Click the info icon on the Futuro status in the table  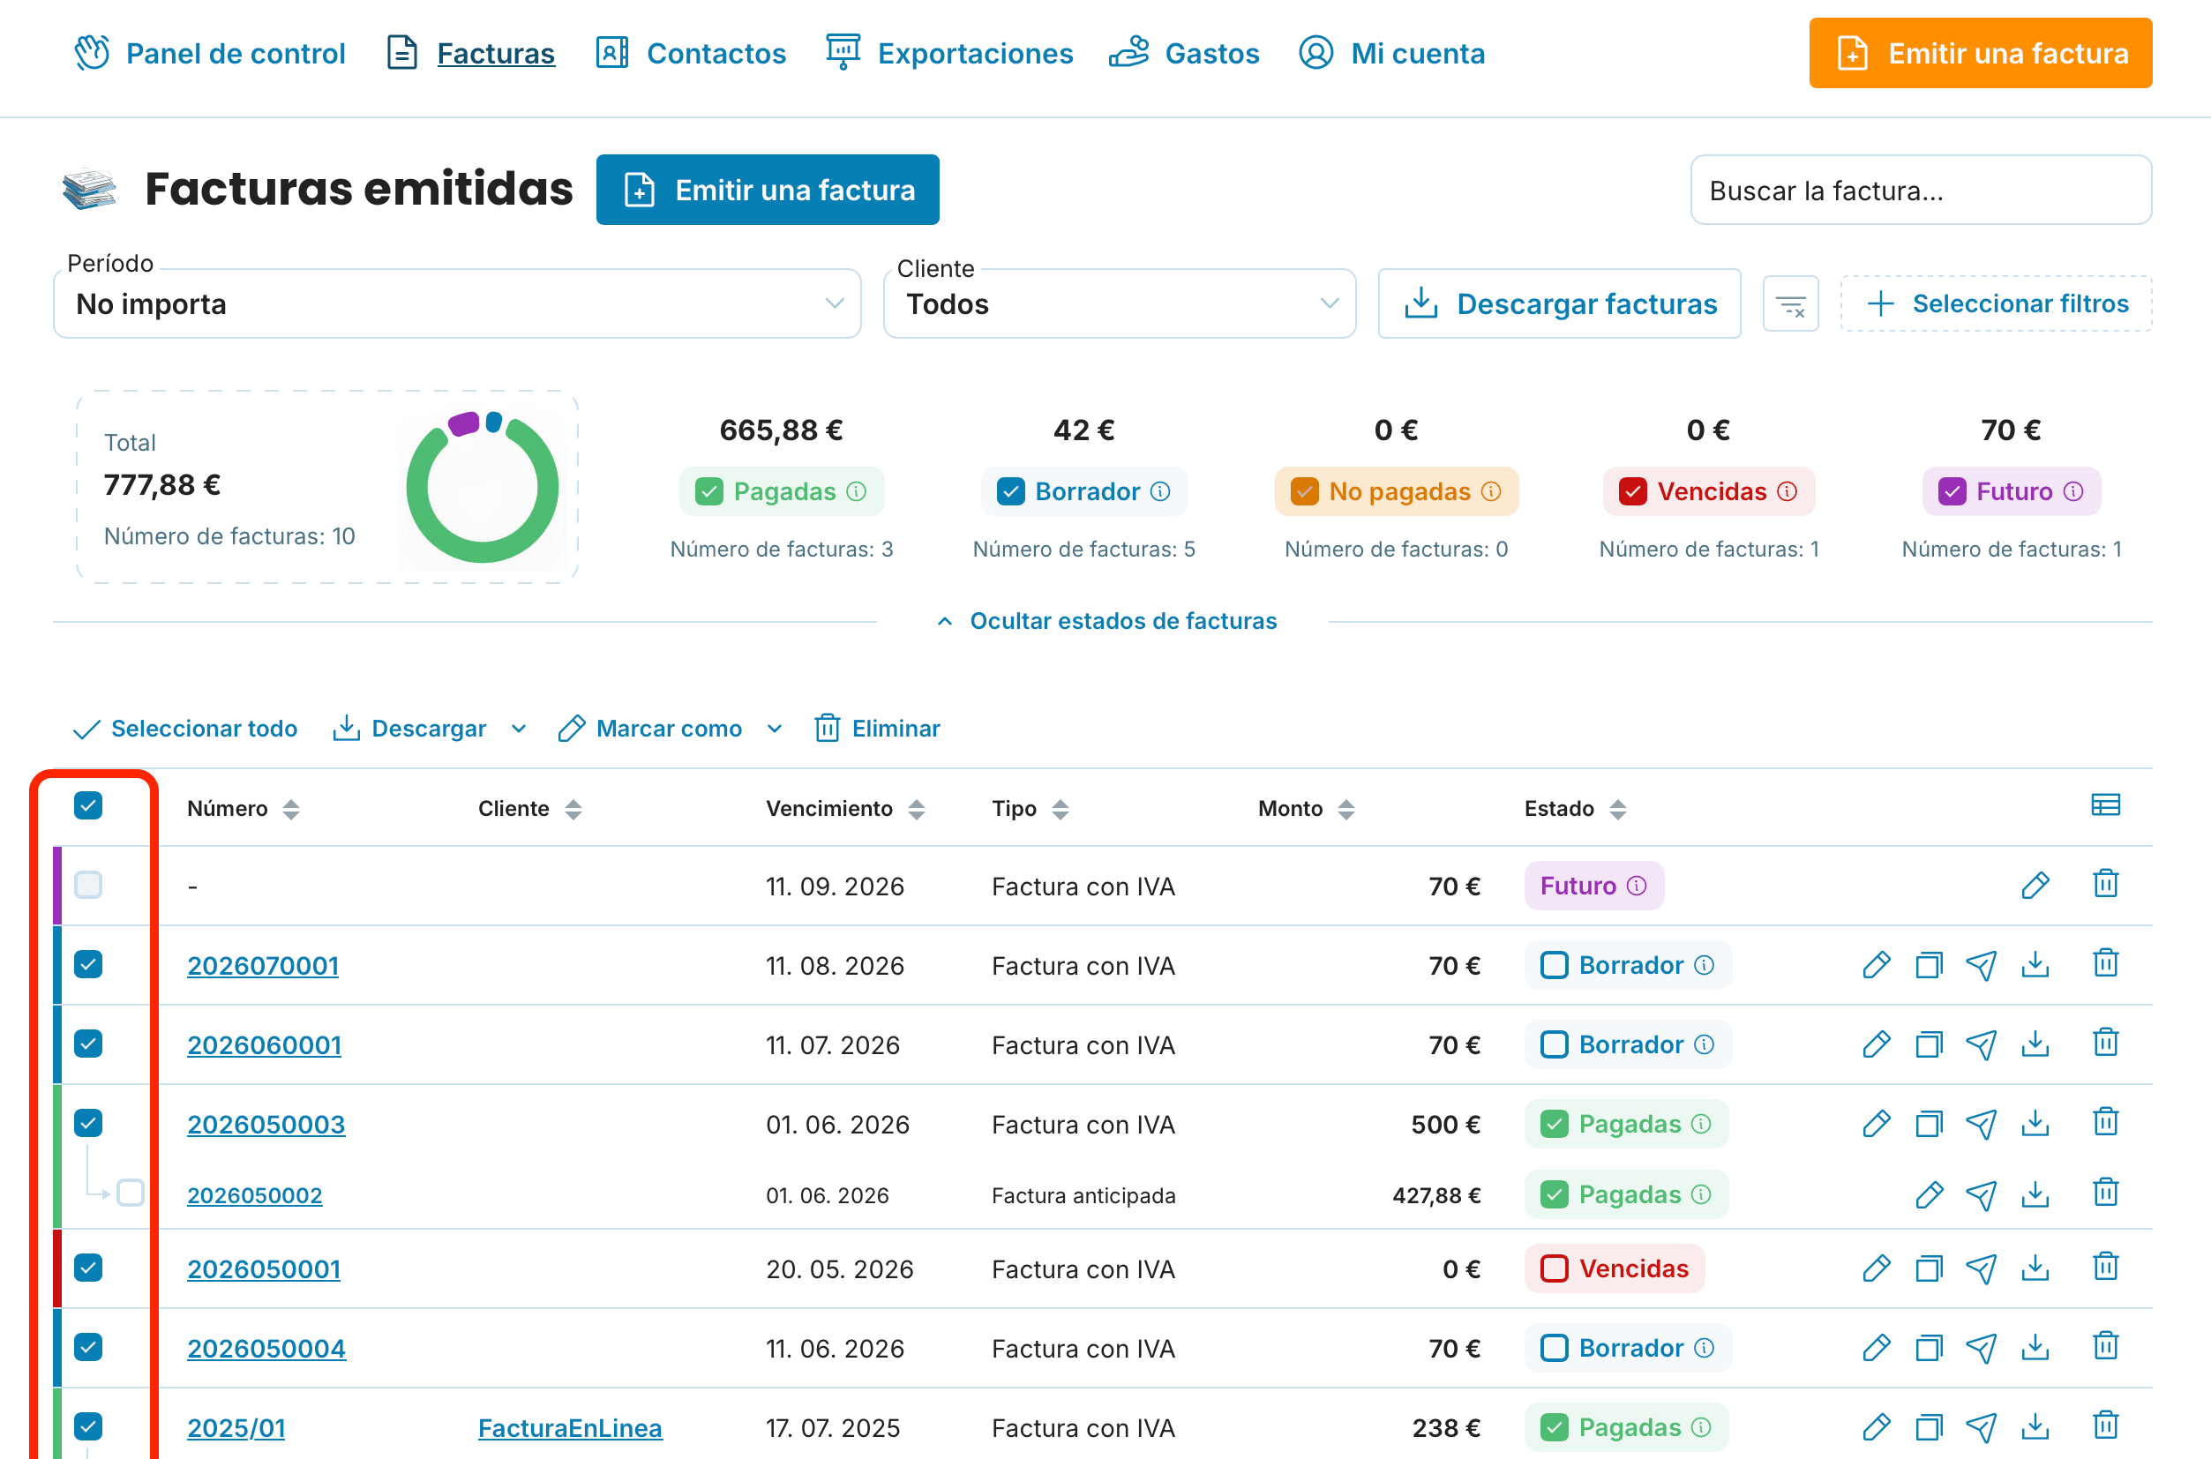pos(1637,886)
